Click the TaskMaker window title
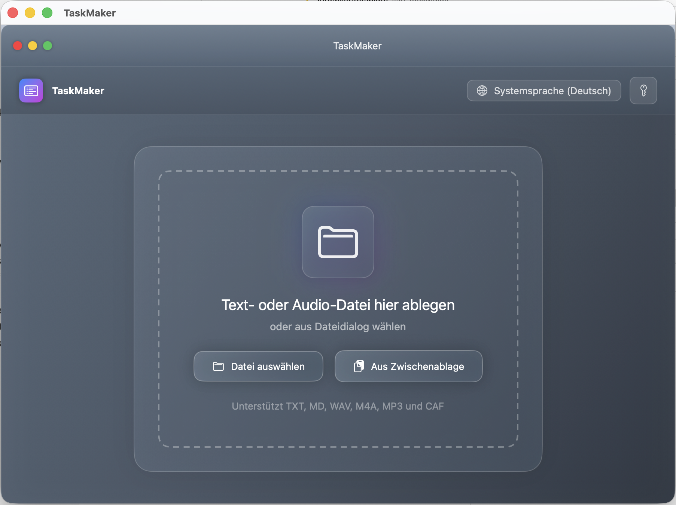The width and height of the screenshot is (676, 505). tap(357, 46)
